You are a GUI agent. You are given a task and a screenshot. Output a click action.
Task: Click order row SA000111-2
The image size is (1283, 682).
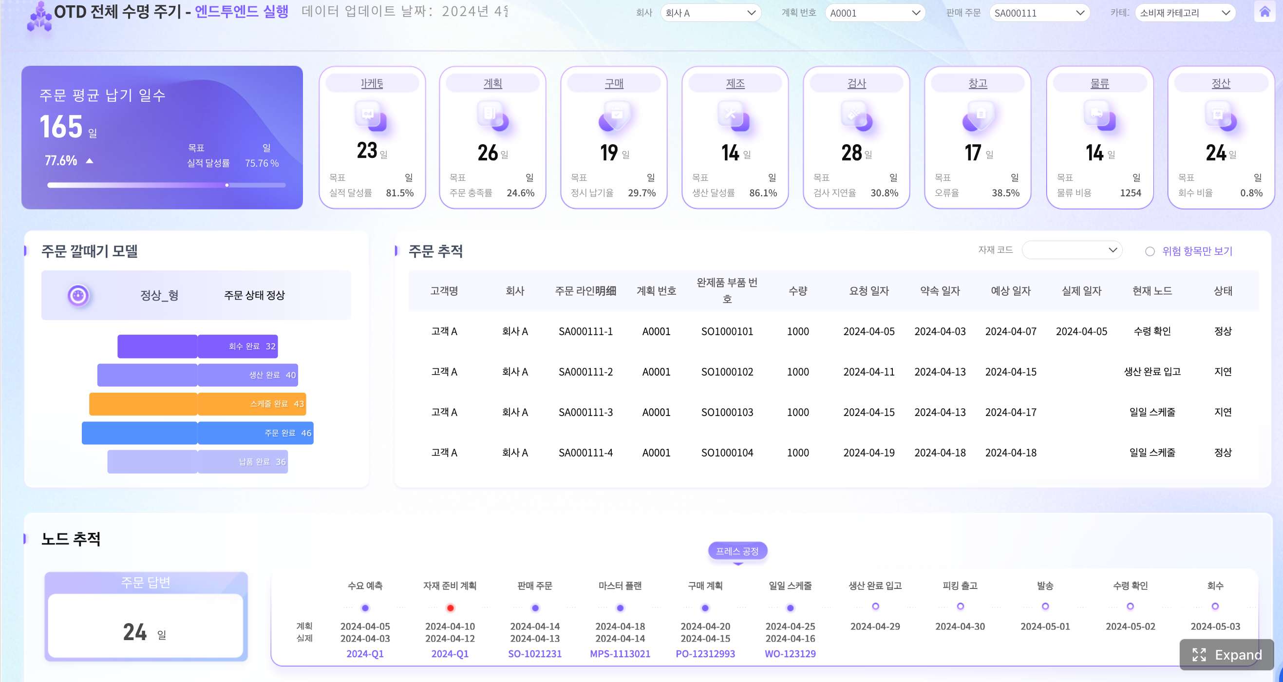(x=834, y=372)
